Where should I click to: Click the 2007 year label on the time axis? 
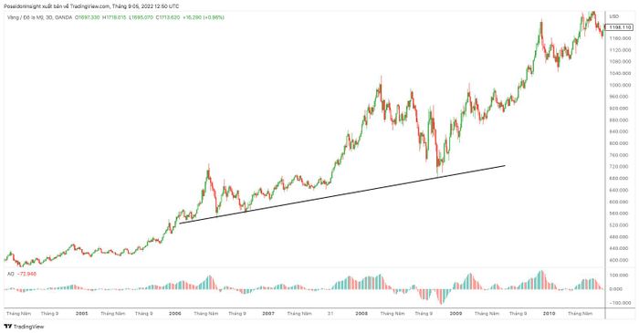[268, 314]
